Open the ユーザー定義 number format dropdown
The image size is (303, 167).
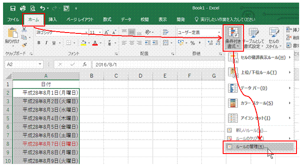pyautogui.click(x=219, y=33)
